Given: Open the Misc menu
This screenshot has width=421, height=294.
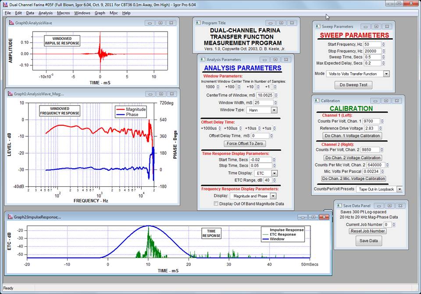Looking at the screenshot, I should point(114,13).
